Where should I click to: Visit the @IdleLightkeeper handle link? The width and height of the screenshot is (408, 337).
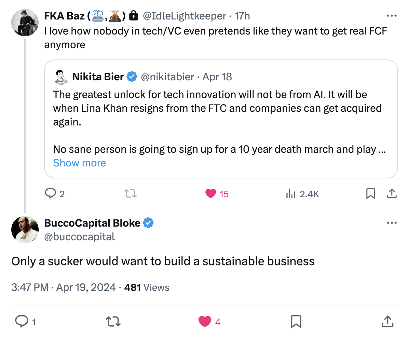(x=184, y=16)
